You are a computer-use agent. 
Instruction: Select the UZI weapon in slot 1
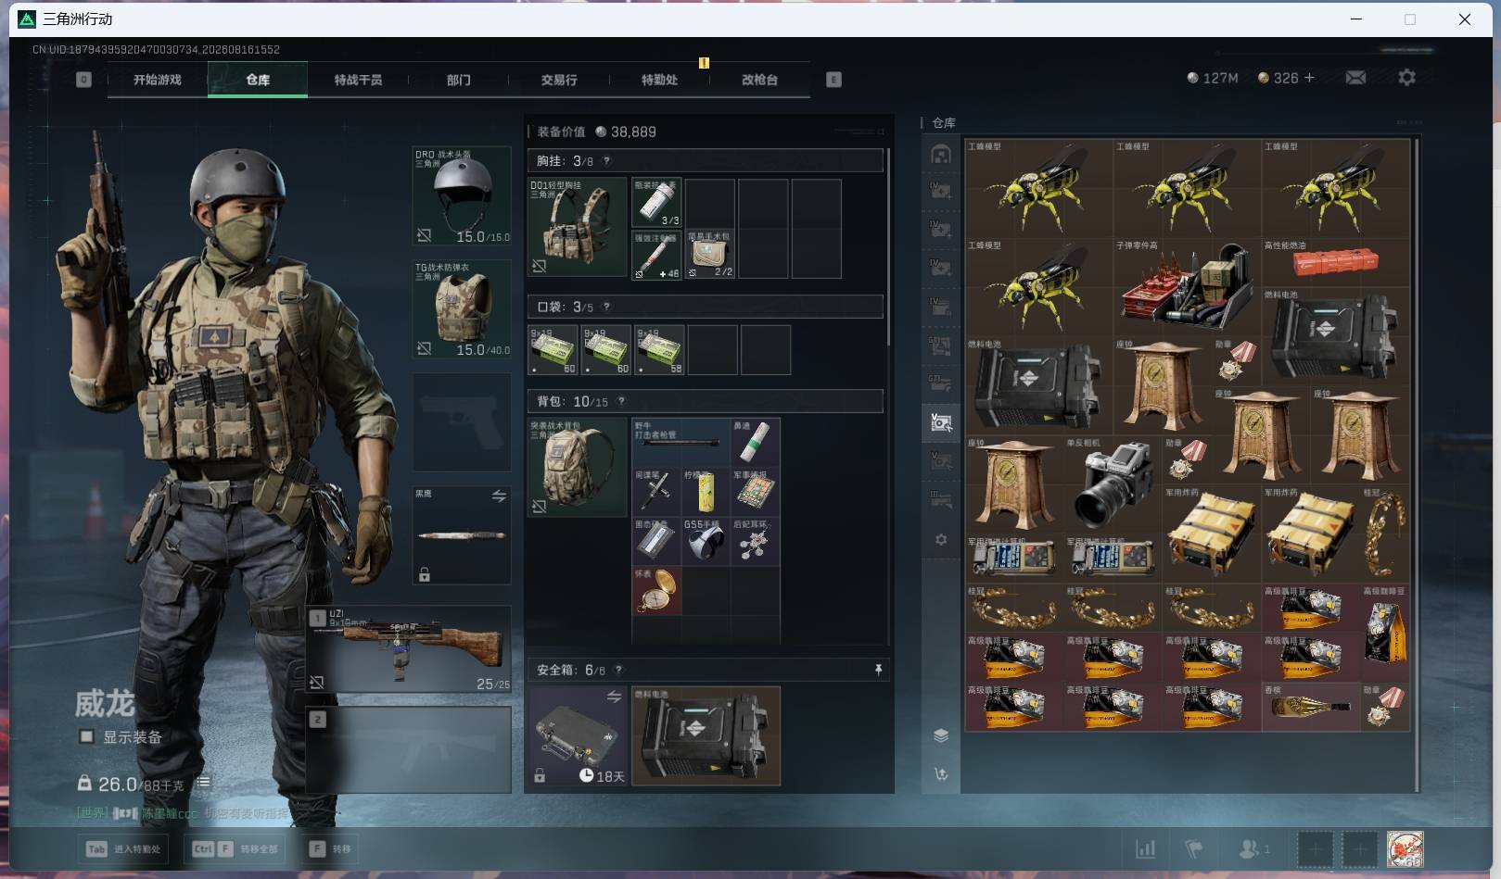(409, 649)
